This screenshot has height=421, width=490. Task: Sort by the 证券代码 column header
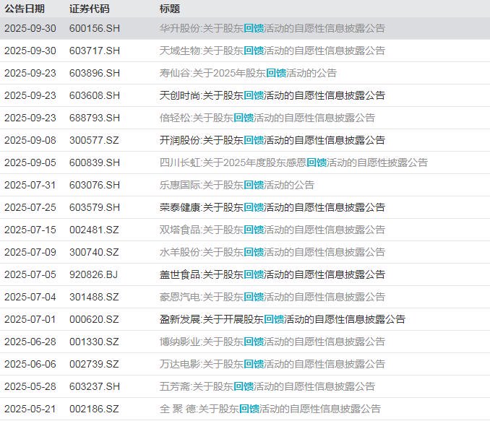click(90, 9)
